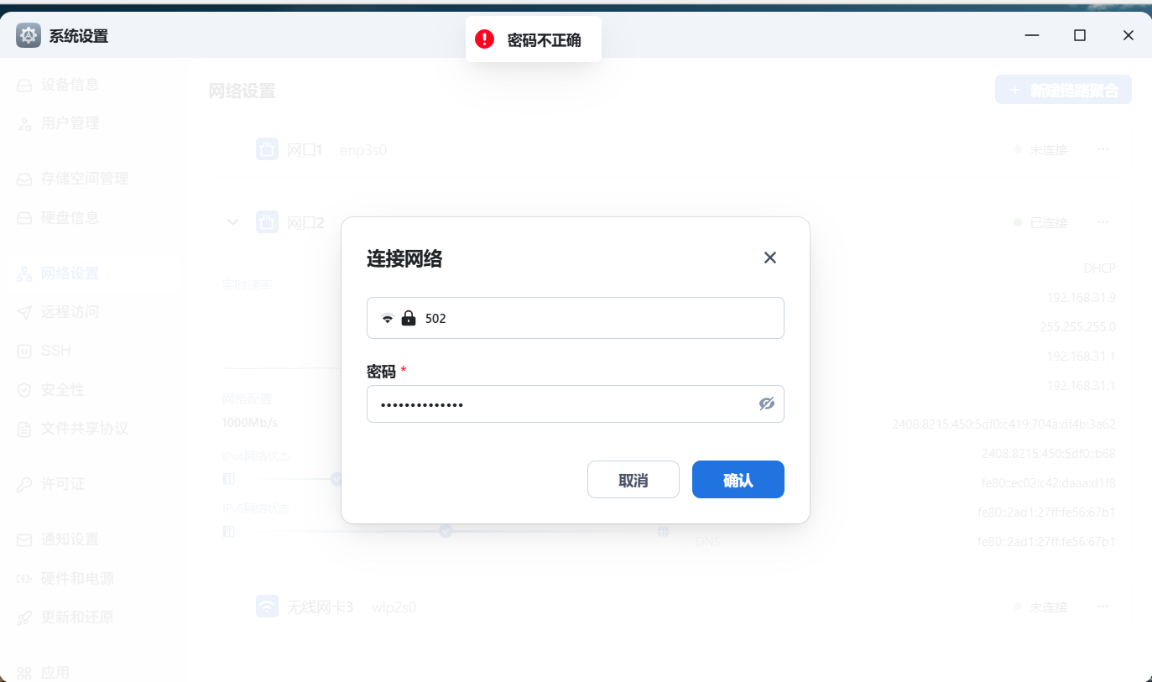Open 设备信息 via its sidebar icon
The image size is (1152, 682).
(25, 85)
